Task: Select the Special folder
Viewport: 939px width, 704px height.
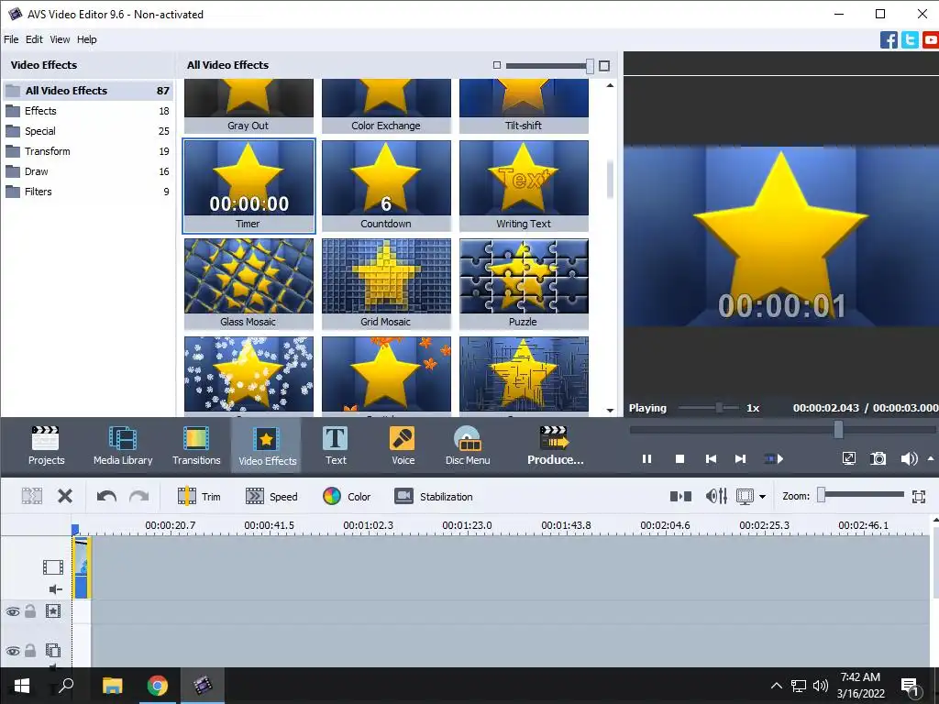Action: point(88,131)
